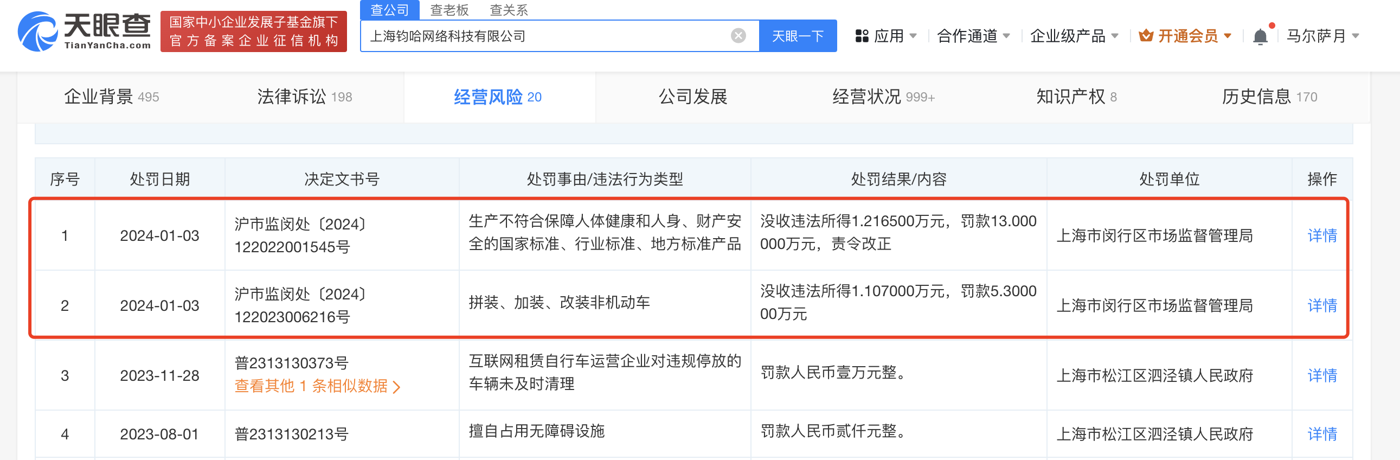Click the 应用 grid icon

coord(862,36)
